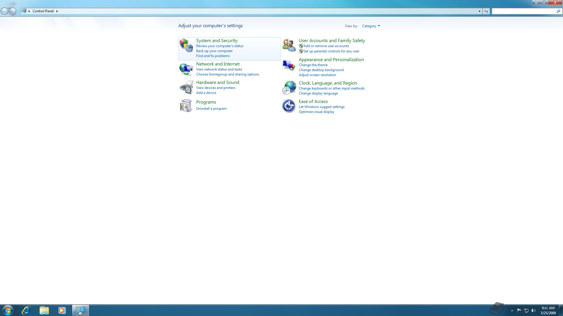This screenshot has width=563, height=316.
Task: Click the User Accounts people icon
Action: tap(289, 45)
